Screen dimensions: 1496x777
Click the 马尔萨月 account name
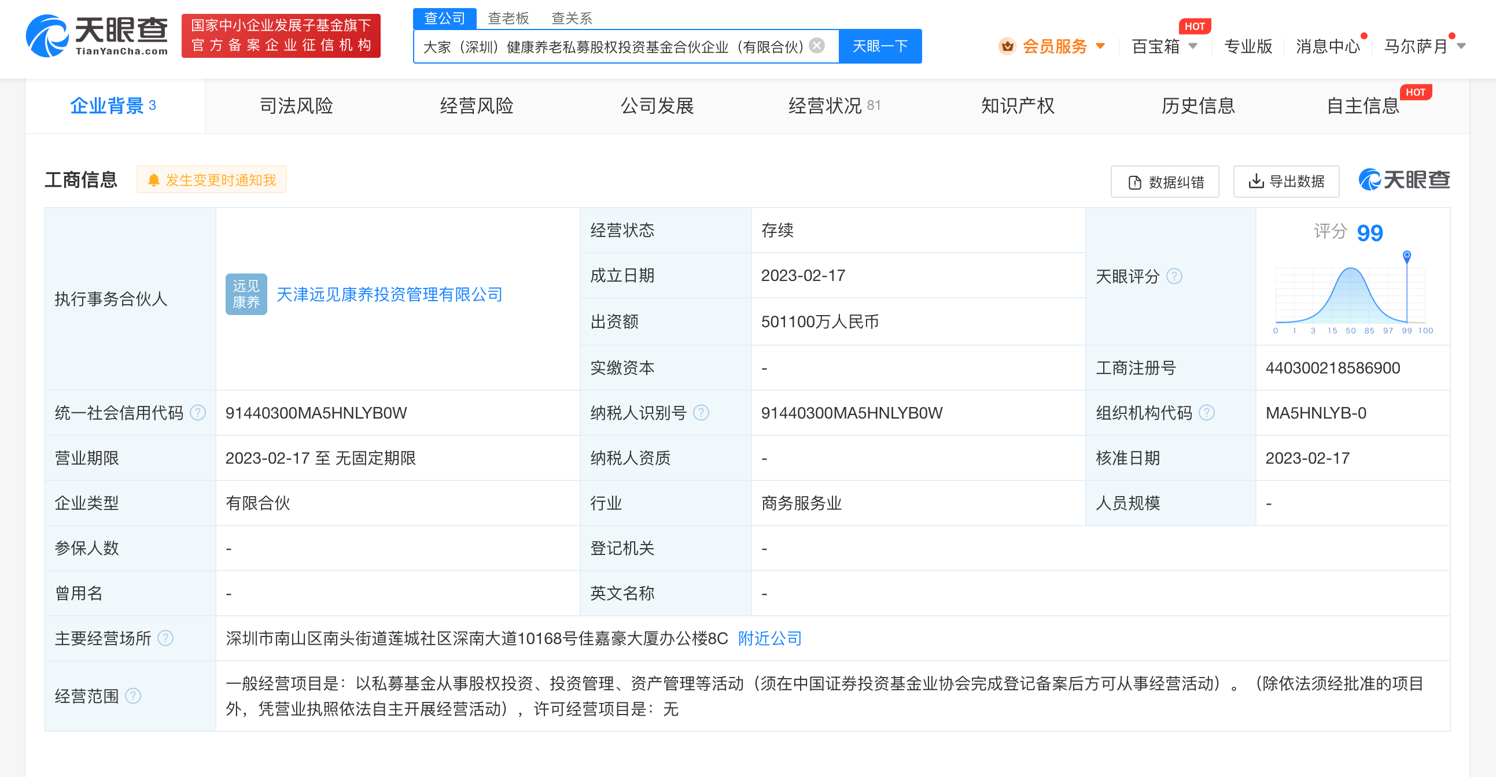(x=1416, y=46)
